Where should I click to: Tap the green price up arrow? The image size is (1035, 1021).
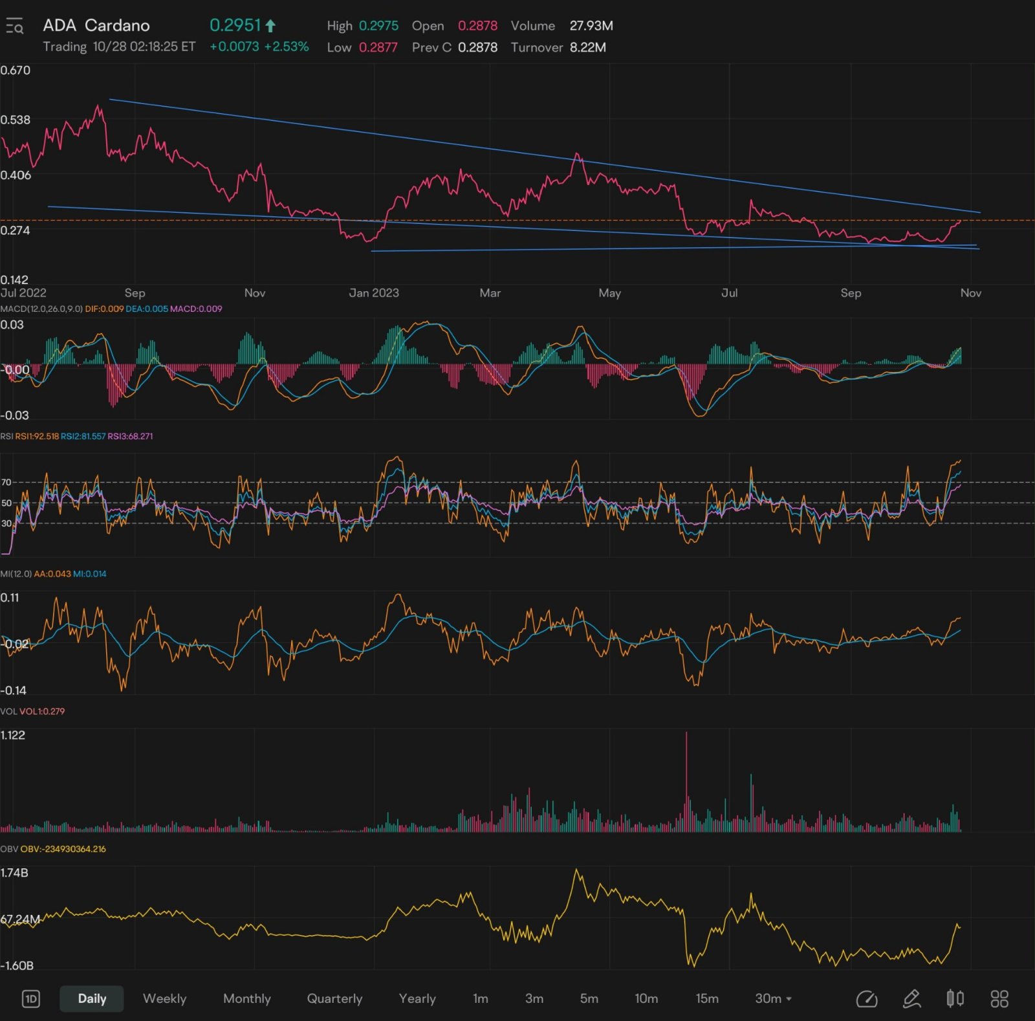pyautogui.click(x=270, y=26)
